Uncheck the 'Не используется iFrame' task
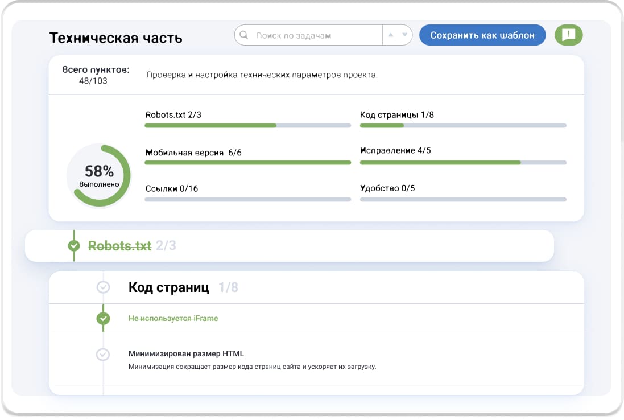624x420 pixels. pyautogui.click(x=103, y=318)
